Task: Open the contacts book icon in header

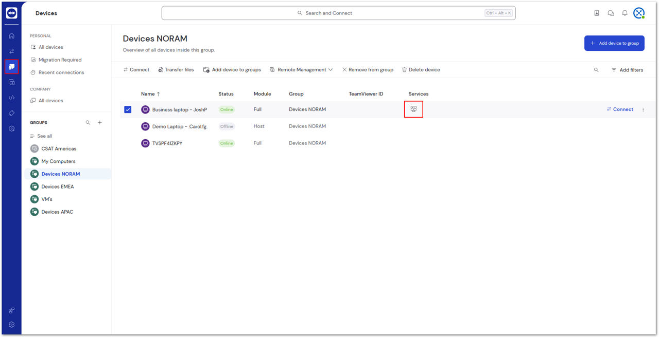Action: 597,13
